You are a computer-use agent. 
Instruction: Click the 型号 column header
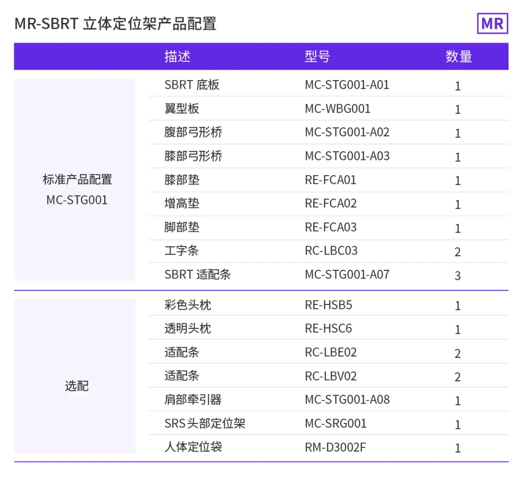(317, 57)
